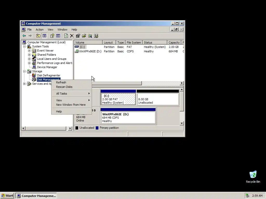Sort by the Layout column header
Viewport: 266px width, 199px height.
click(109, 42)
